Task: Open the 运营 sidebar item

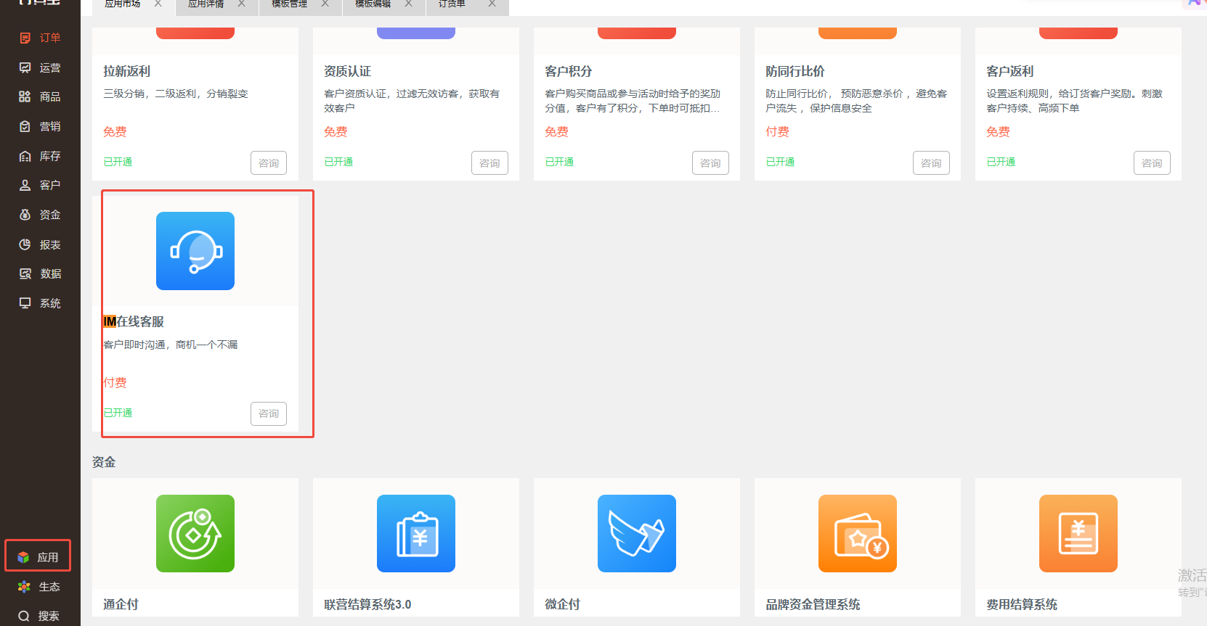Action: click(x=40, y=67)
